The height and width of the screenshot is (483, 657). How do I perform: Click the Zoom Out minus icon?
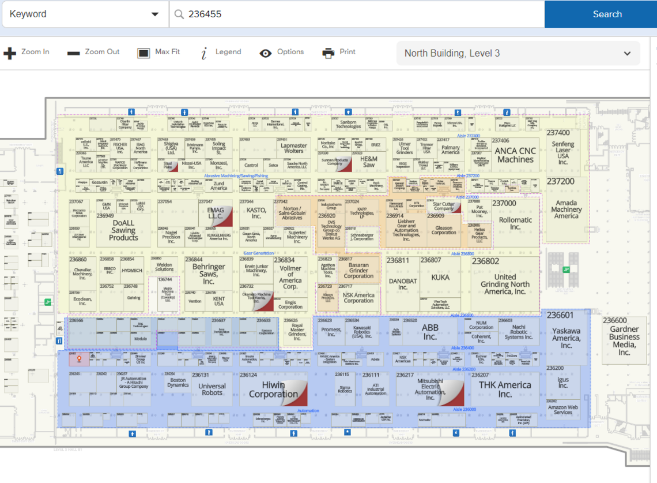click(x=74, y=53)
